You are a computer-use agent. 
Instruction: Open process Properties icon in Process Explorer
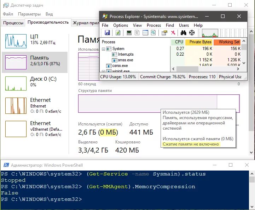pyautogui.click(x=164, y=33)
